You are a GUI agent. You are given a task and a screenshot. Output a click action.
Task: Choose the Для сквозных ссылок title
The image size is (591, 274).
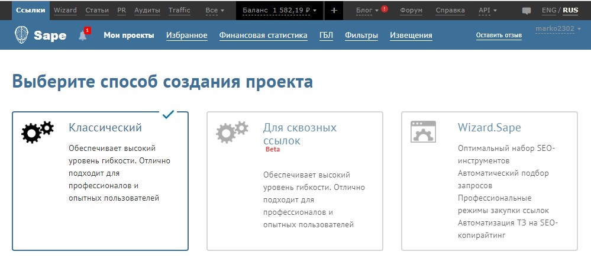point(300,134)
